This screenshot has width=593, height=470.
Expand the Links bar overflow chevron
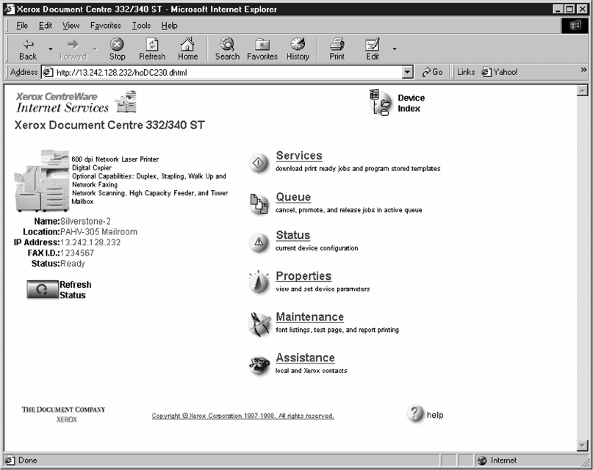point(583,70)
